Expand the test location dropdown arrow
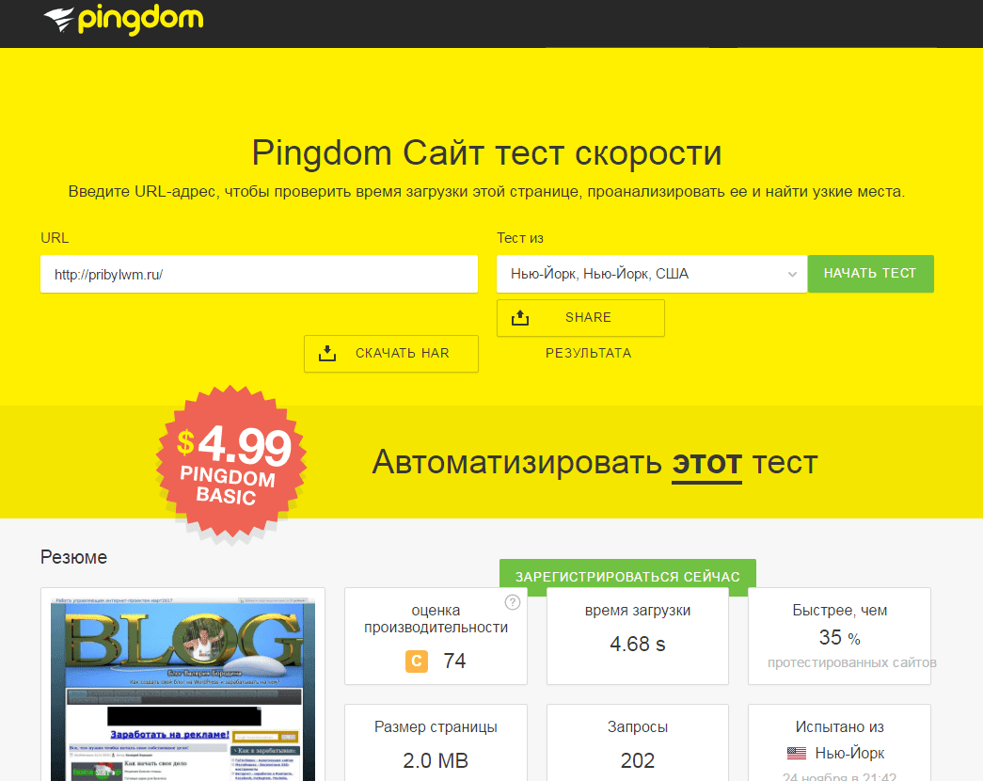 click(x=792, y=274)
